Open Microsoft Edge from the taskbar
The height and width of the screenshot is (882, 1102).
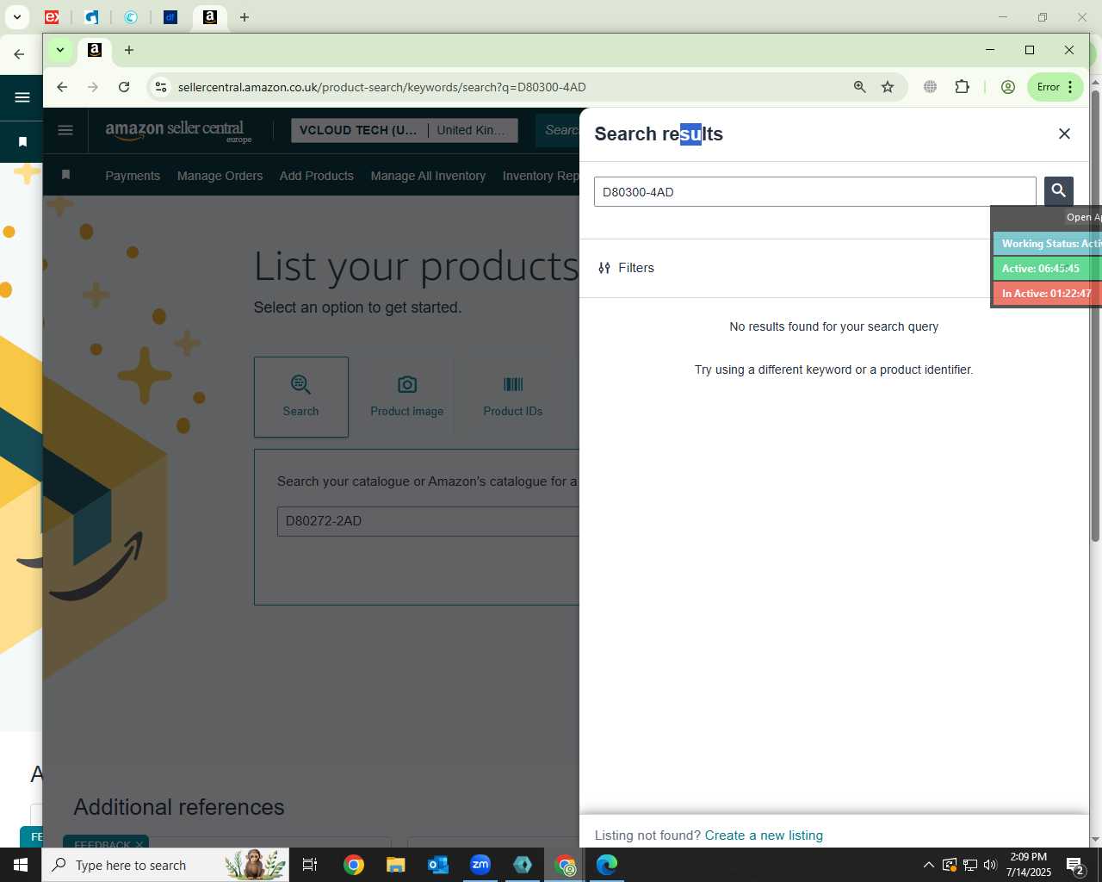tap(607, 865)
